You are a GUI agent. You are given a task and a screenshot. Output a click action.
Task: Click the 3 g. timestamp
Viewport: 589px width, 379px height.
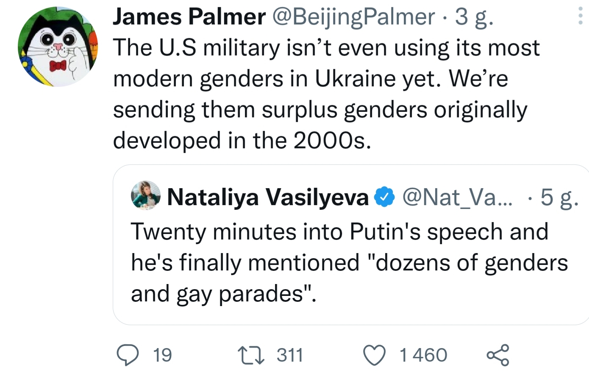click(x=474, y=18)
